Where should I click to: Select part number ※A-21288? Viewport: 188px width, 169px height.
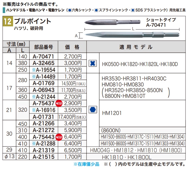(x=44, y=144)
